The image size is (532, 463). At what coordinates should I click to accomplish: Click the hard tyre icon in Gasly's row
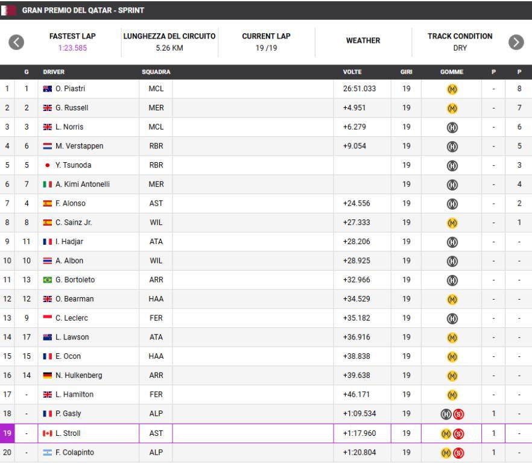pyautogui.click(x=446, y=414)
